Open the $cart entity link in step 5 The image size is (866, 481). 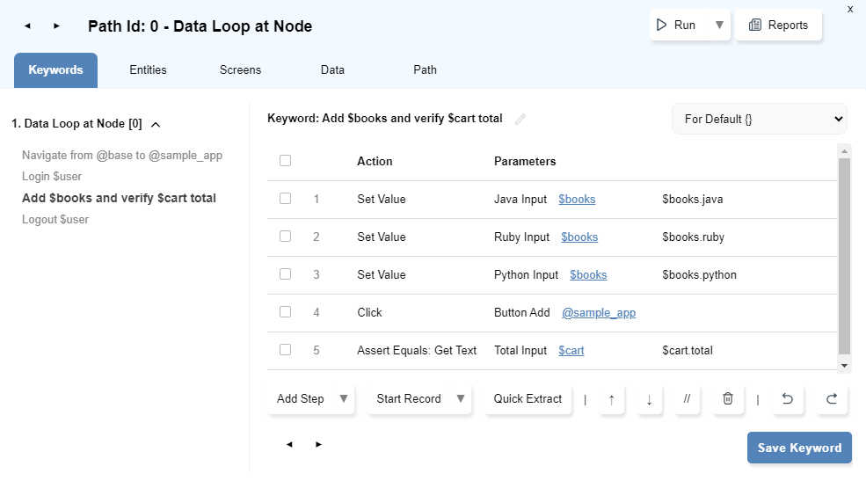click(x=571, y=350)
